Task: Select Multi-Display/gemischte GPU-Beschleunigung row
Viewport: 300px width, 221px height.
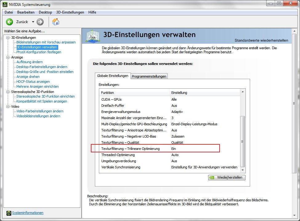Action: [169, 124]
